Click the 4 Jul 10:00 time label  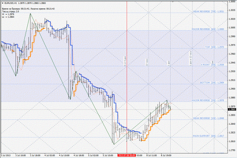[x=64, y=155]
